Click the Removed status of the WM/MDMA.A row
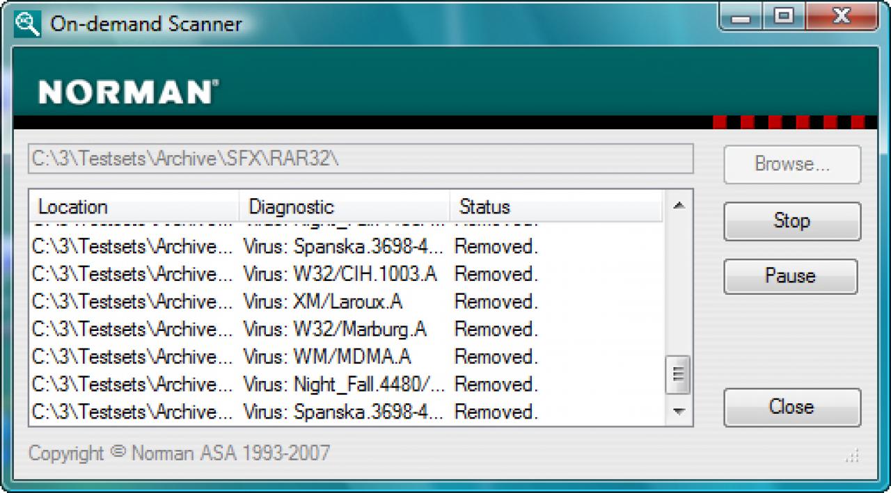Screen dimensions: 891x493 tap(496, 357)
